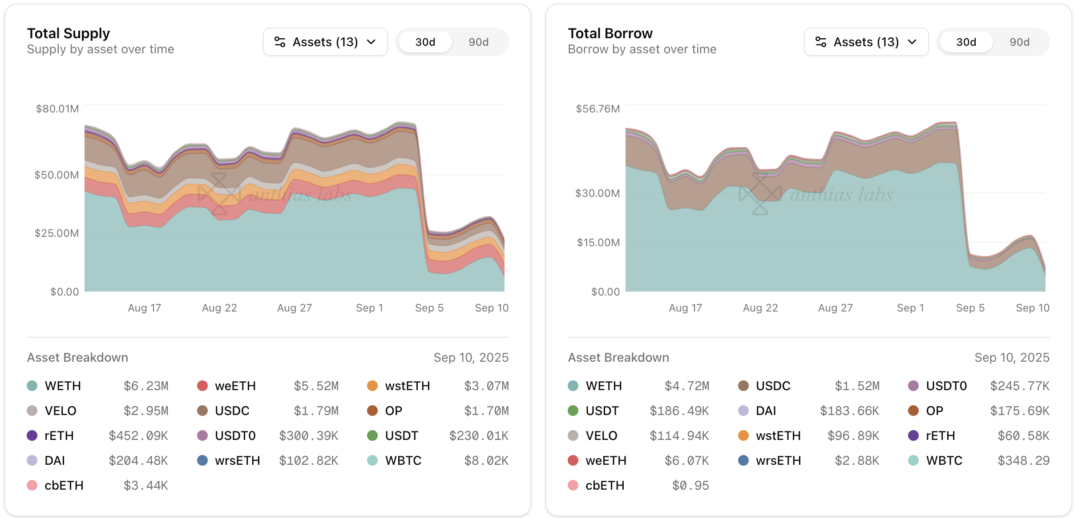This screenshot has width=1074, height=519.
Task: Switch Total Borrow chart to 90d
Action: click(x=1019, y=42)
